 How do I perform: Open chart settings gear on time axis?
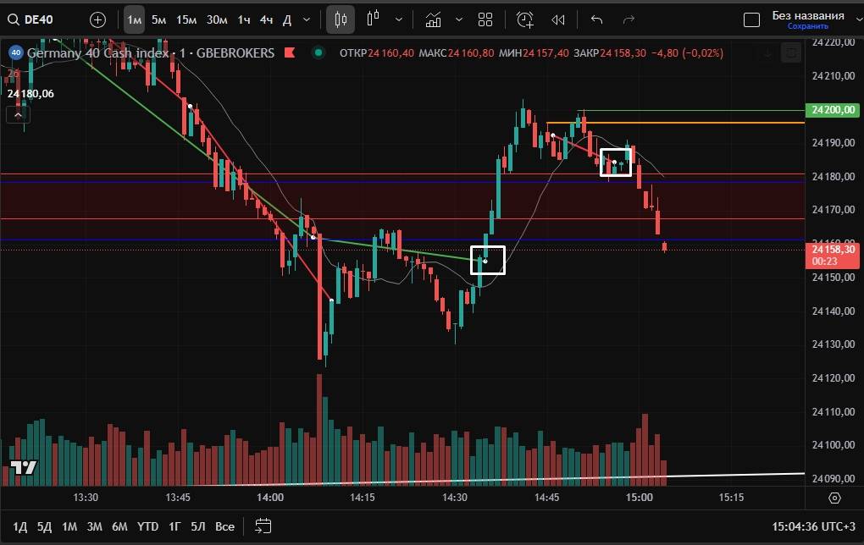point(835,498)
